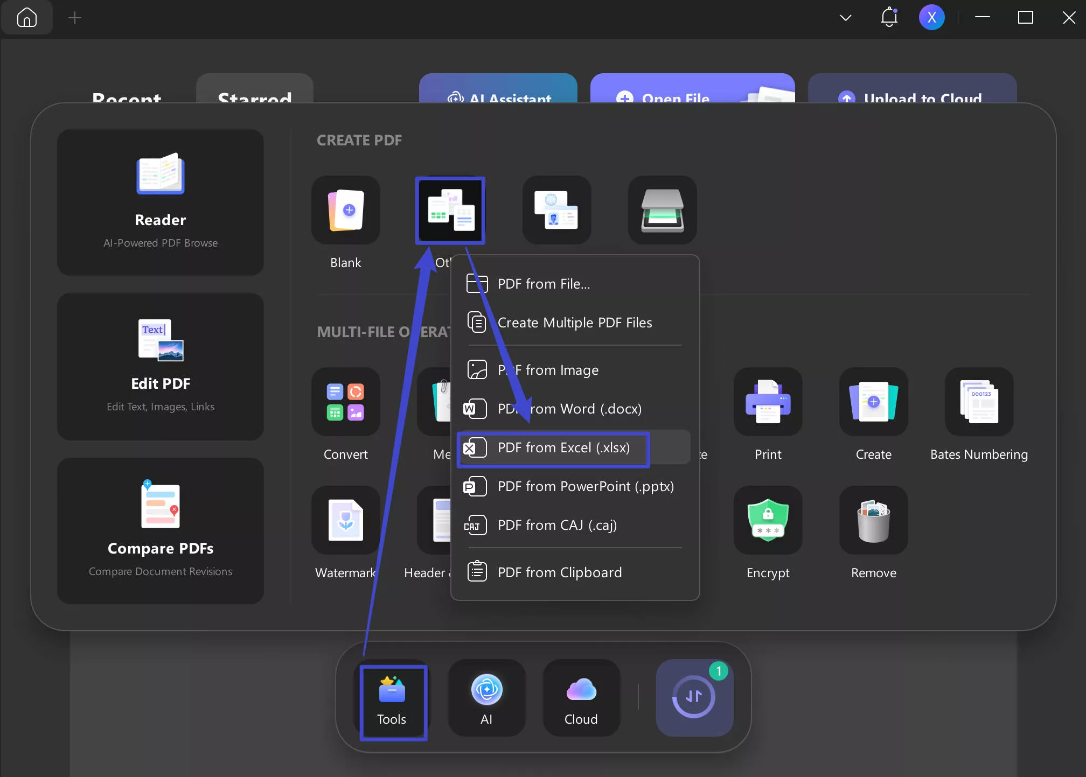The height and width of the screenshot is (777, 1086).
Task: Select PDF from Clipboard option
Action: point(559,572)
